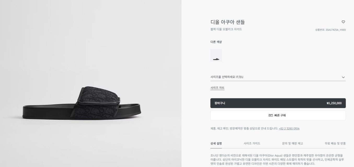Switch to the 사이즈 가이드 tab
Viewport: 354px width, 167px height.
click(x=252, y=144)
